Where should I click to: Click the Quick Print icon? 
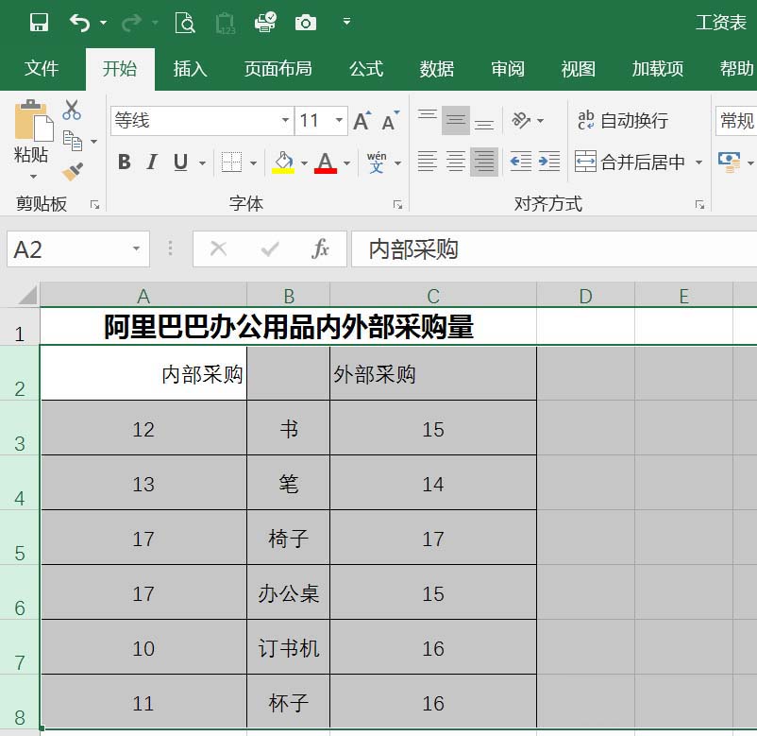pos(265,23)
